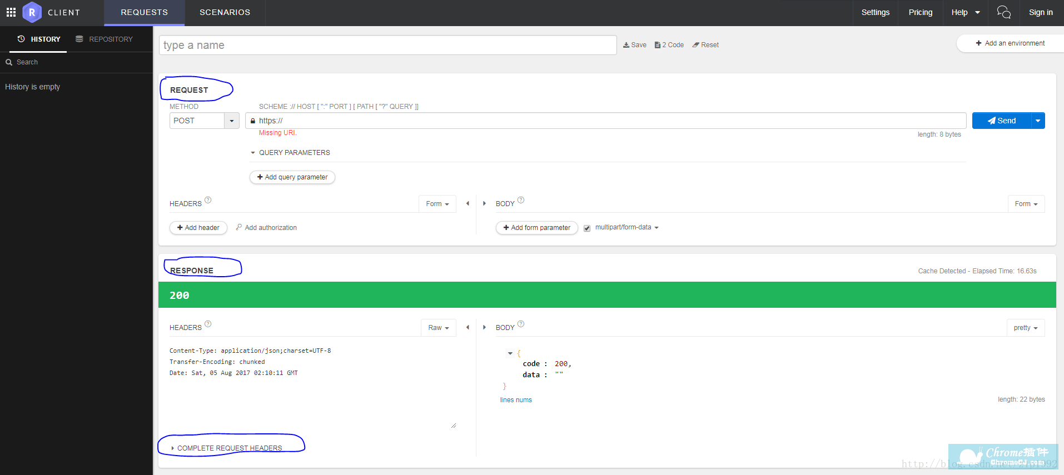Click the Content-Type response header line

click(250, 351)
